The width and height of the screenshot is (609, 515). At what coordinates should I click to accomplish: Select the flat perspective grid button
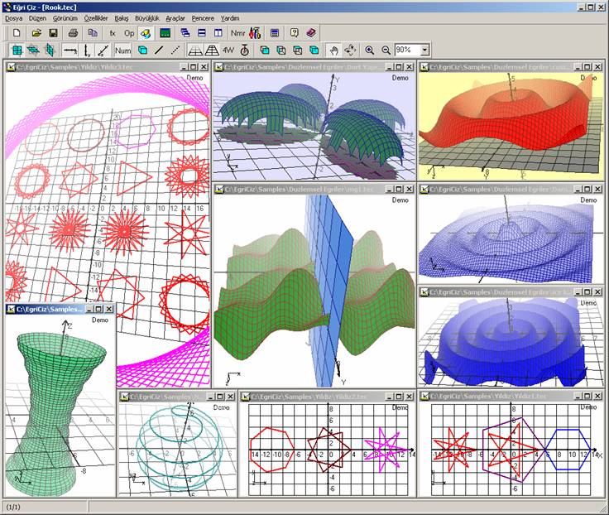(195, 51)
